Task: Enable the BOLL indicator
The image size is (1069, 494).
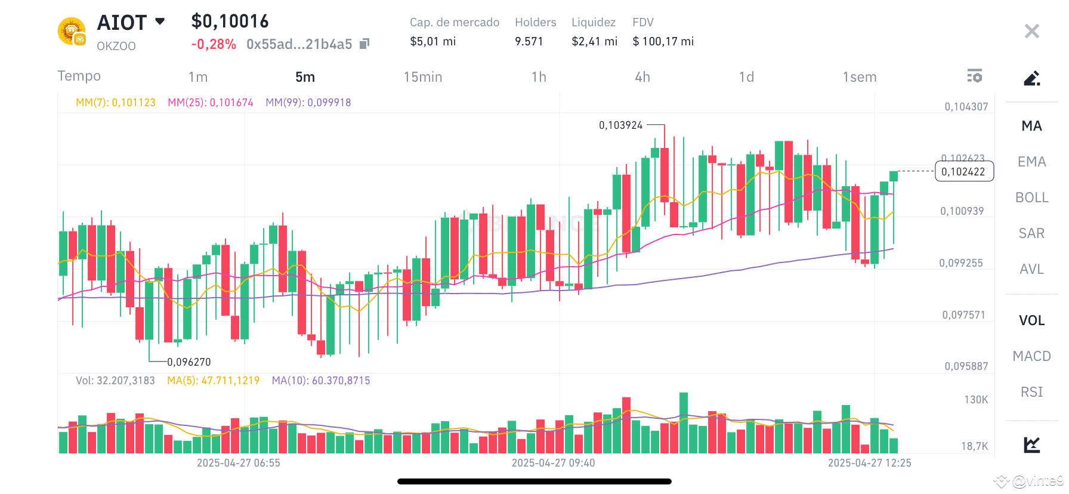Action: pyautogui.click(x=1032, y=197)
